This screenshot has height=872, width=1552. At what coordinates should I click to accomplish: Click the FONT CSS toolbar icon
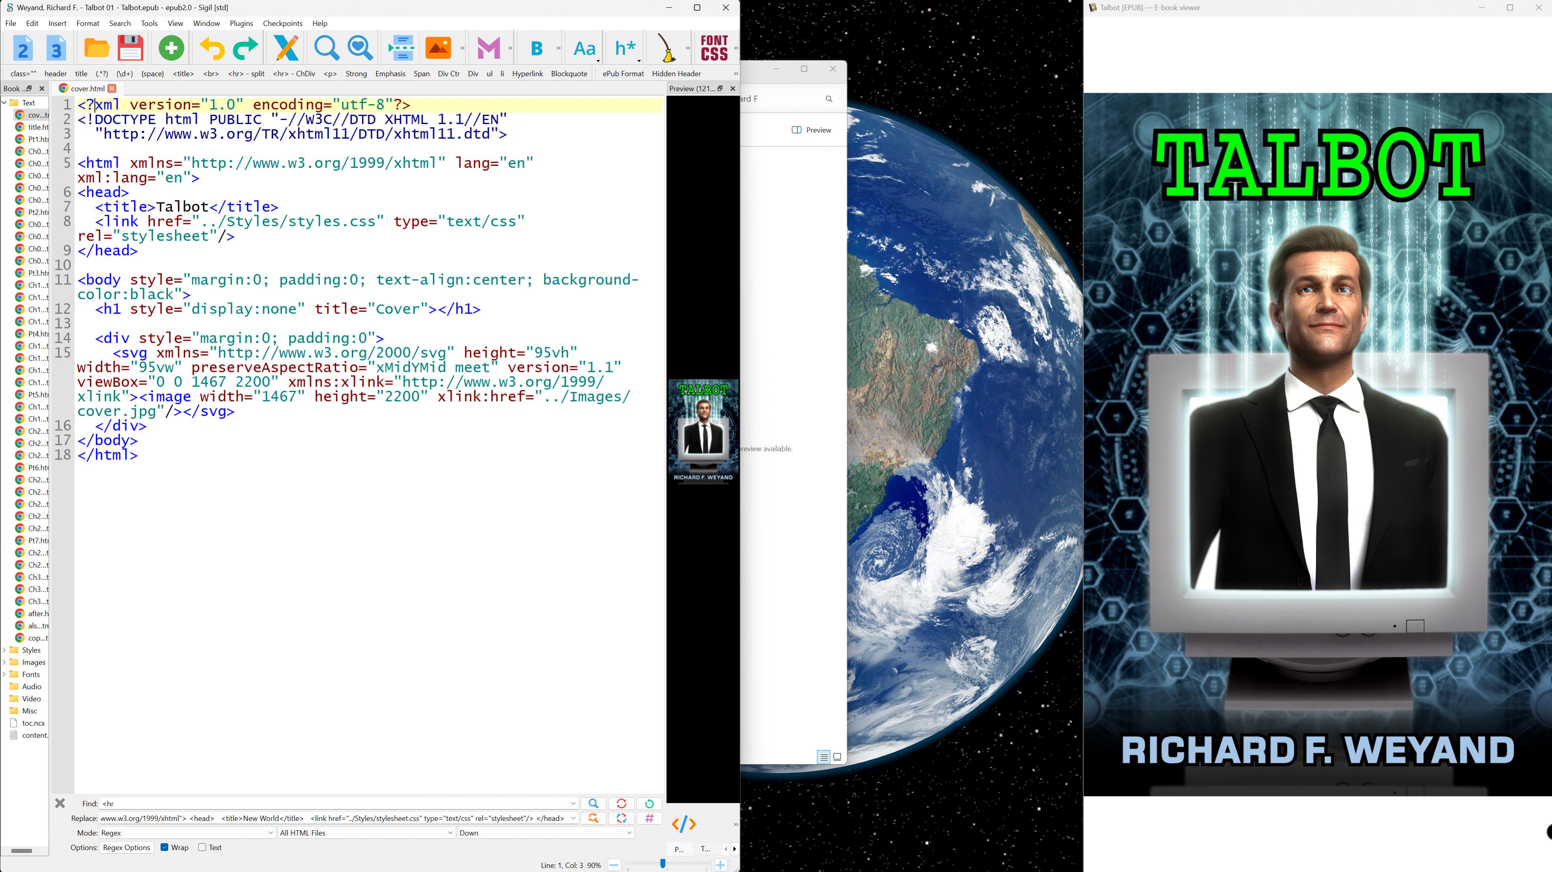[x=714, y=48]
